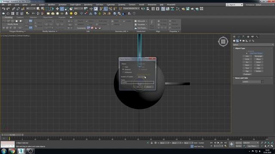The width and height of the screenshot is (275, 154).
Task: Open the Create Selection Set dropdown
Action: [131, 9]
